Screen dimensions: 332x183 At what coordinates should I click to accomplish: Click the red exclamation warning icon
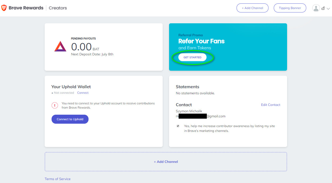pos(55,105)
